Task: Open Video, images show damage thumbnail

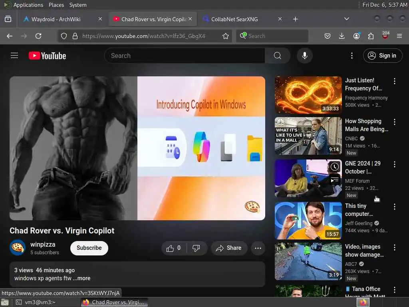Action: (x=308, y=261)
